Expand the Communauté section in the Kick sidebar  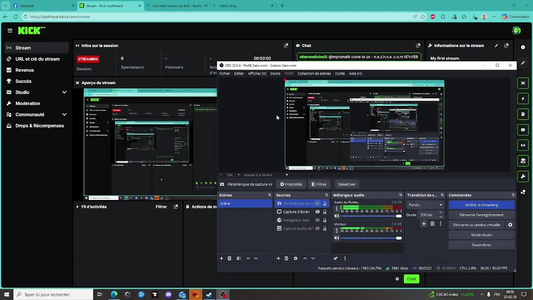click(x=64, y=115)
